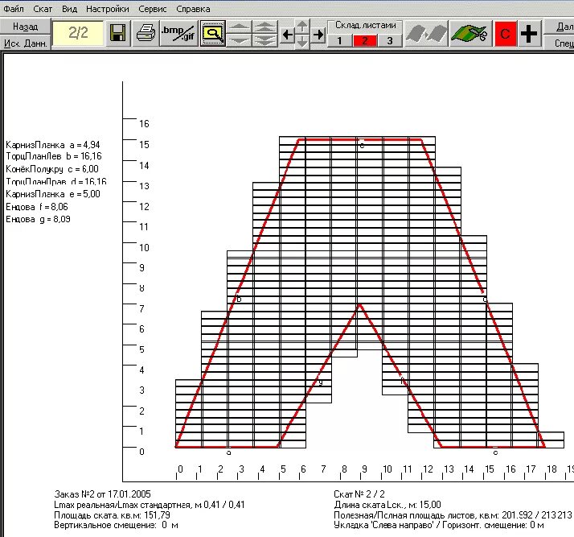The width and height of the screenshot is (574, 537).
Task: Select sheet stacking option 2
Action: pyautogui.click(x=365, y=40)
